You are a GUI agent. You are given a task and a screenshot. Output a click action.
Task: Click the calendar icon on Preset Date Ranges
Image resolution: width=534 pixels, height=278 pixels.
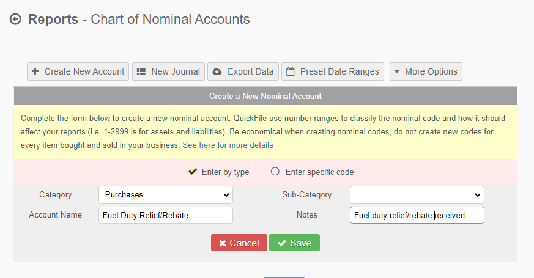click(x=290, y=71)
